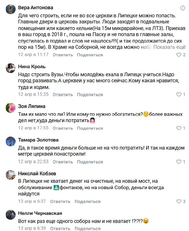Open Николай Кобзев's profile name link
Viewport: 189px width, 231px height.
37,174
